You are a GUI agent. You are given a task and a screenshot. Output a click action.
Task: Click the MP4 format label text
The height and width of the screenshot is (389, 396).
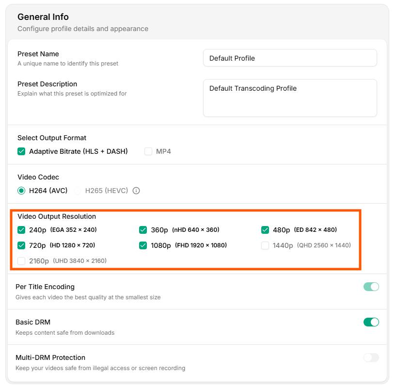[163, 151]
